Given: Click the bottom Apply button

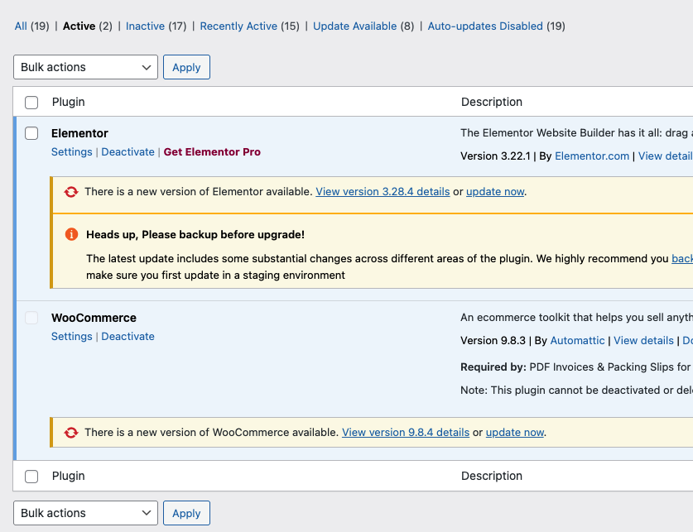Looking at the screenshot, I should point(186,513).
